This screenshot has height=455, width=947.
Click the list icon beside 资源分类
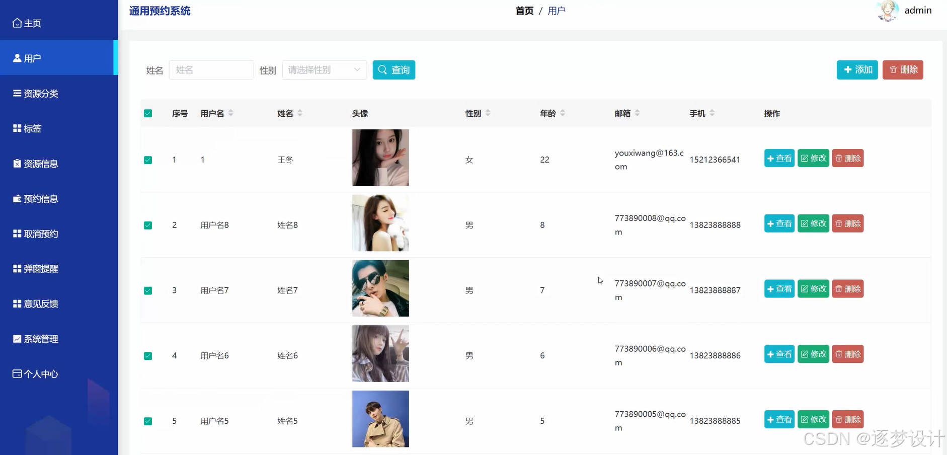[x=17, y=93]
